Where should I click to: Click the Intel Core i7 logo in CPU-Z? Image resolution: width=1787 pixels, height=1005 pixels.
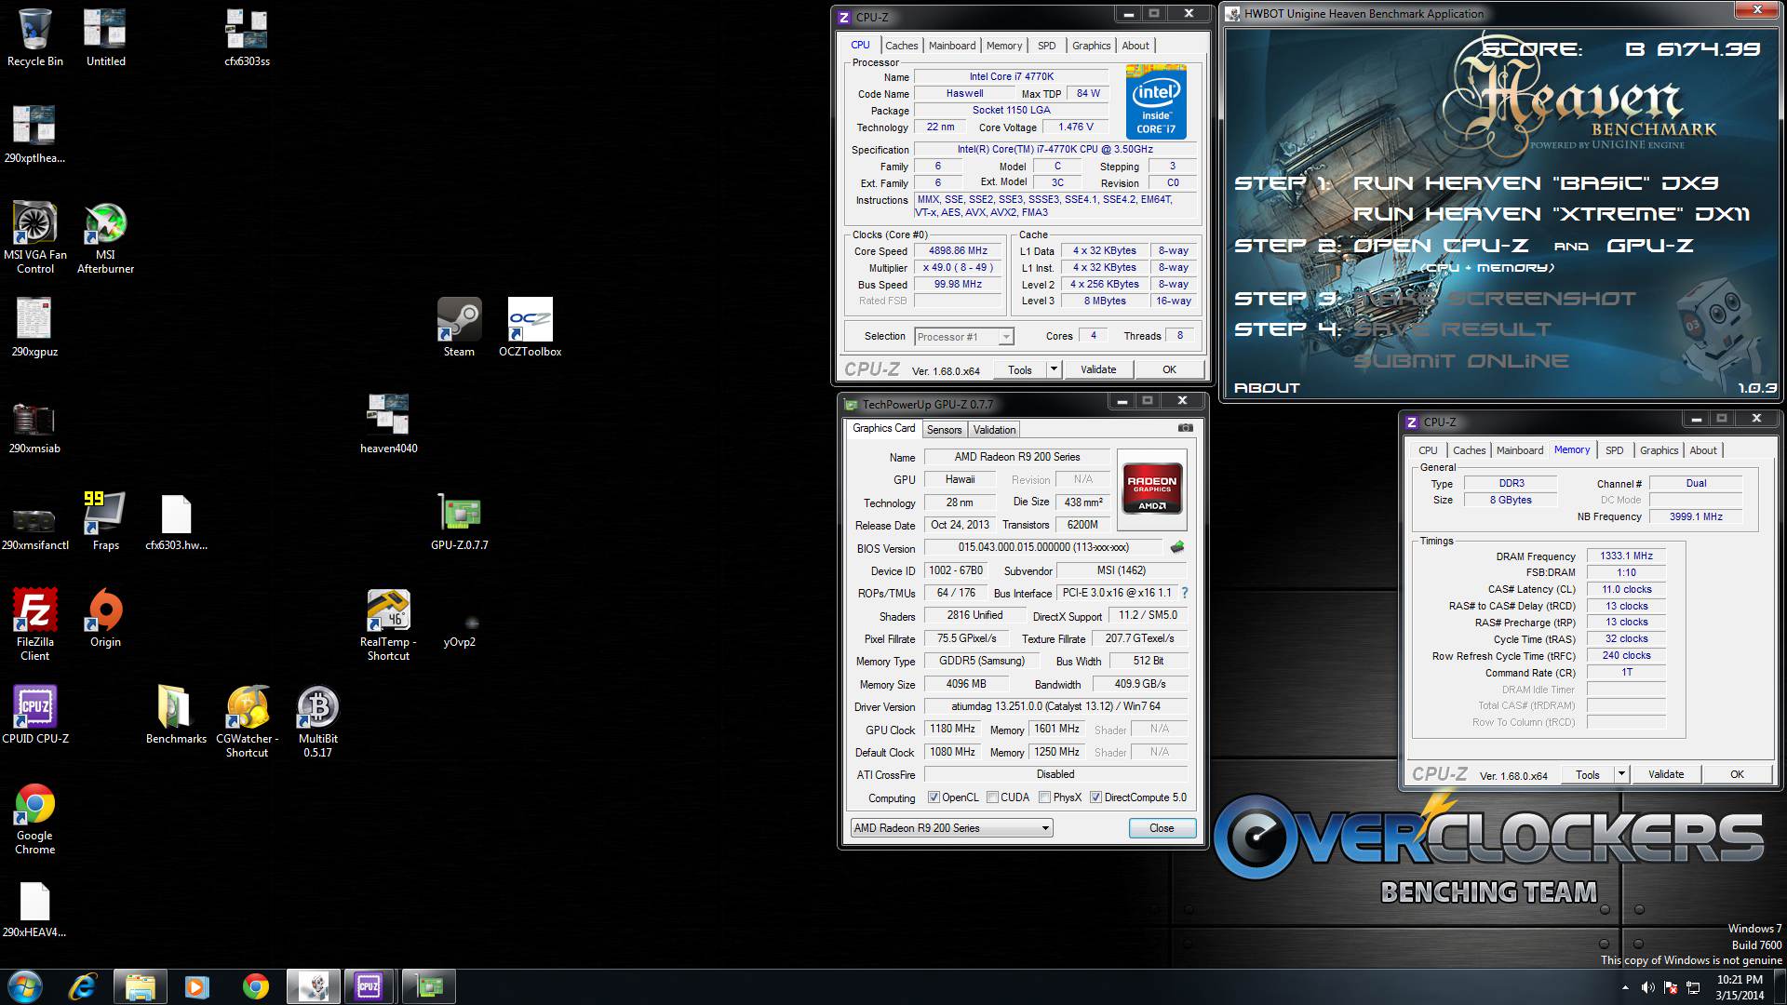[x=1156, y=101]
